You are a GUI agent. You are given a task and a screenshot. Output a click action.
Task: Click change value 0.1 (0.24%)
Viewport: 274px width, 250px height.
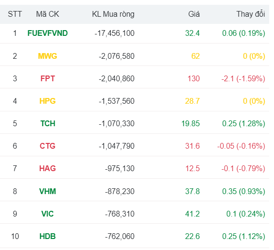[x=246, y=214]
